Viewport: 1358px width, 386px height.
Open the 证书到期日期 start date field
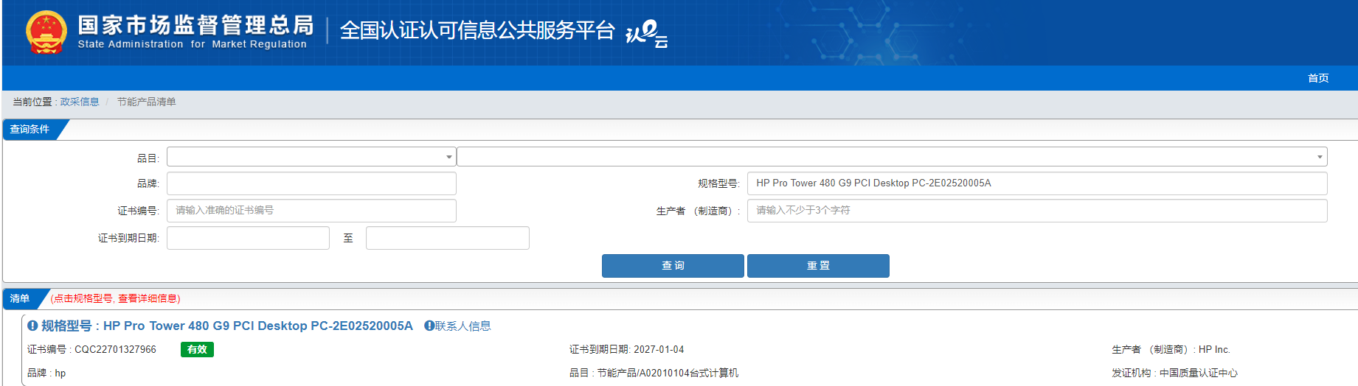point(248,238)
